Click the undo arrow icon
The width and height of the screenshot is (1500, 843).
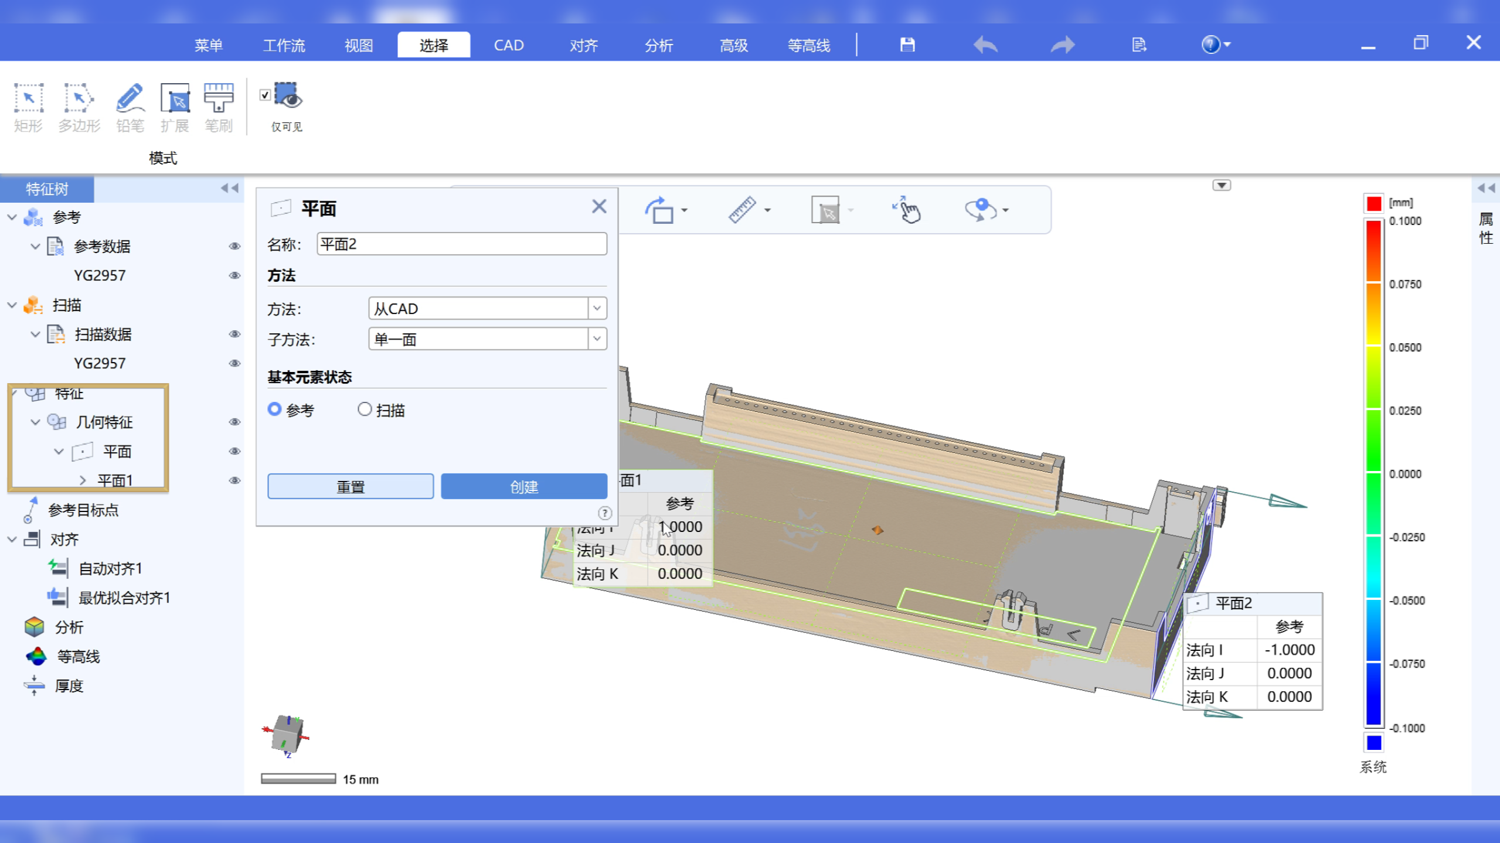(985, 45)
